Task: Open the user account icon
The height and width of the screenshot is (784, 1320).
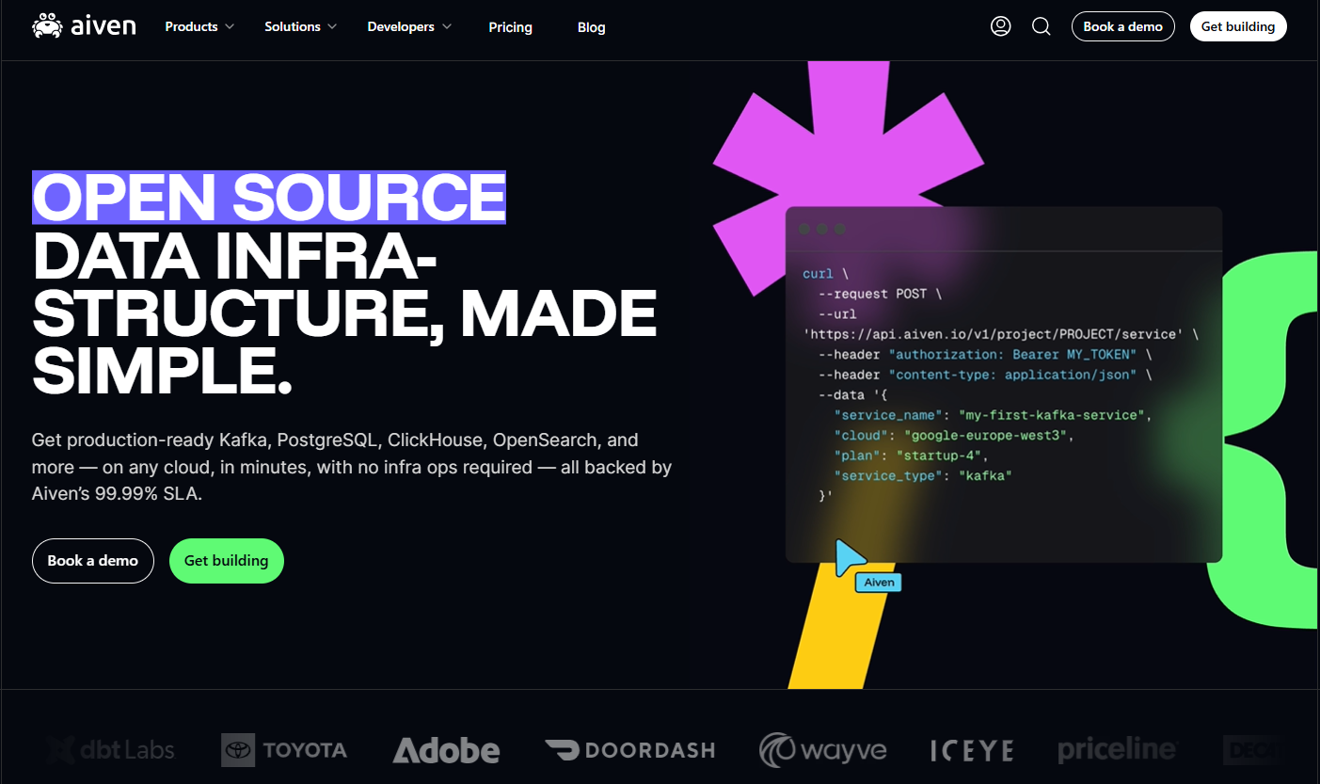Action: (x=1000, y=26)
